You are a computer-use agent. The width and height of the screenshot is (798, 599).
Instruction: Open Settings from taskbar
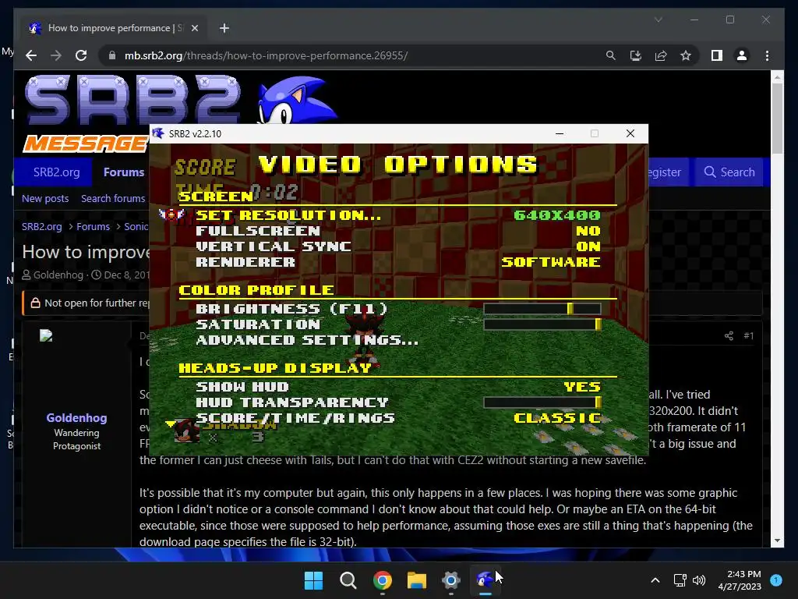point(451,580)
